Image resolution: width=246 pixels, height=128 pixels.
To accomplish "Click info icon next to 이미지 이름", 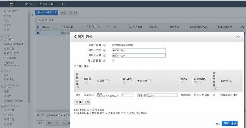I will (x=105, y=50).
